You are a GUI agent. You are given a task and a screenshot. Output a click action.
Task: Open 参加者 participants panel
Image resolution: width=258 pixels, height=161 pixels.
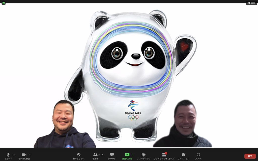click(x=95, y=156)
